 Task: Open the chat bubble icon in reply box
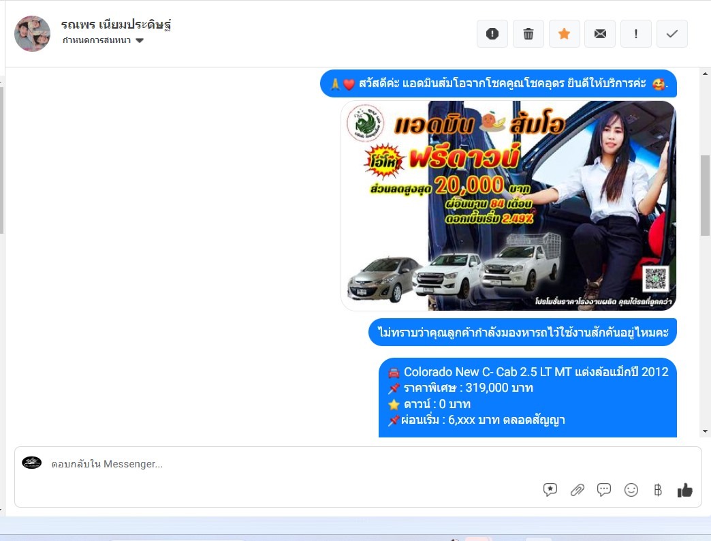pos(604,490)
